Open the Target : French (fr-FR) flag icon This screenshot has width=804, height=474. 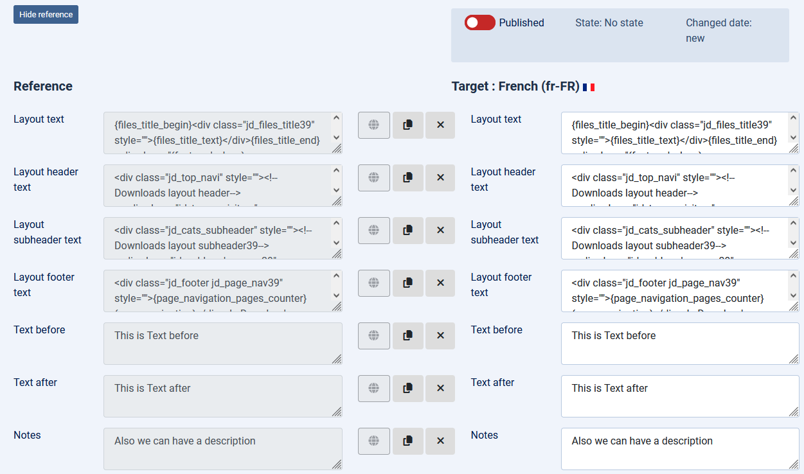[589, 86]
